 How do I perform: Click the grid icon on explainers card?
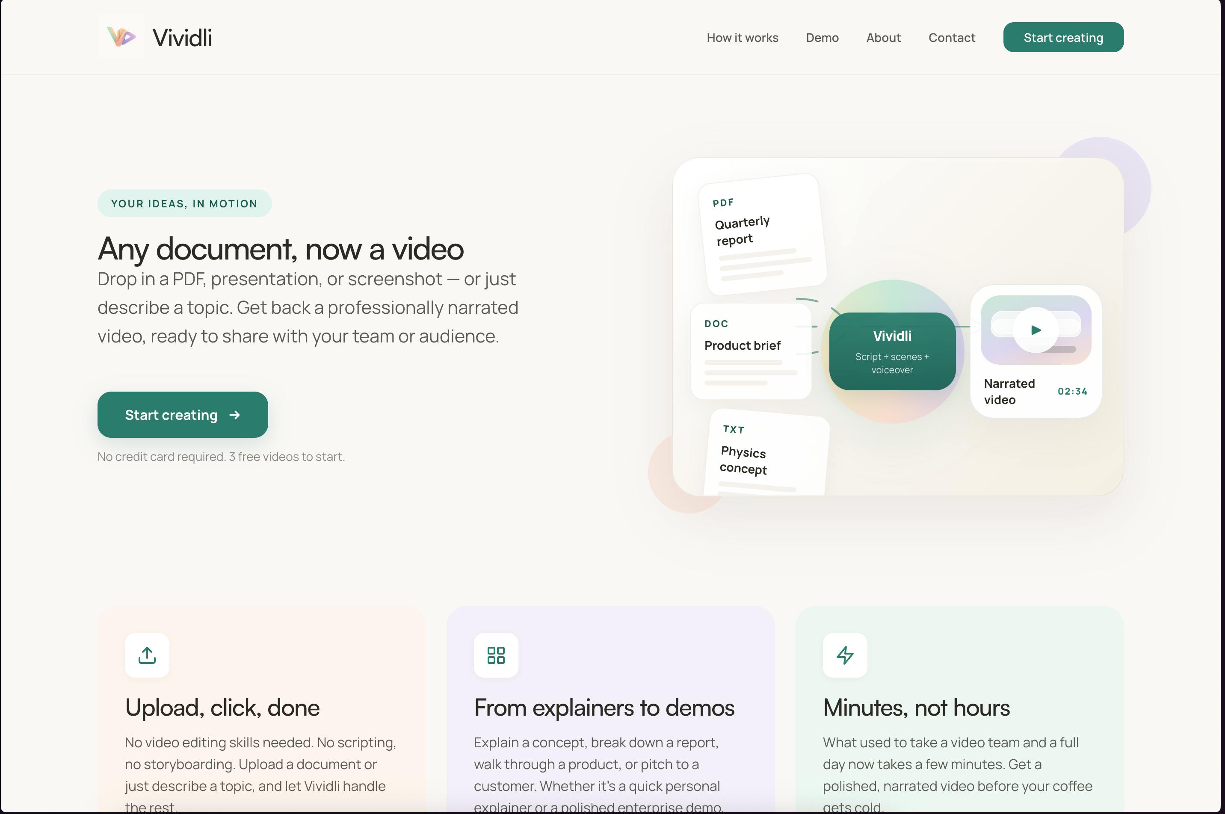496,655
